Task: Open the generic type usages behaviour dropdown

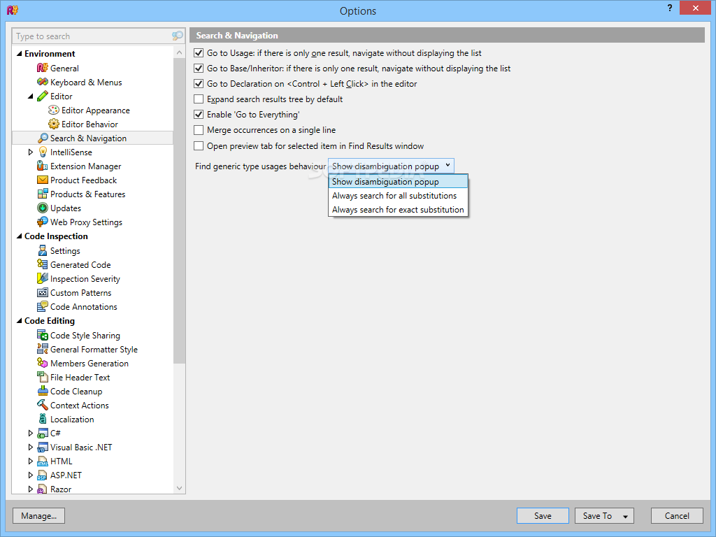Action: [x=392, y=166]
